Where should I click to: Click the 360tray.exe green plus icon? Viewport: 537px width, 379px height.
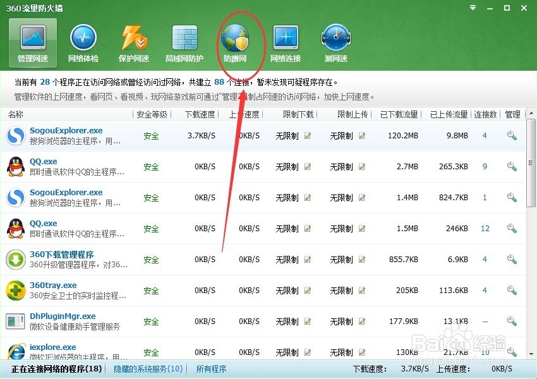pyautogui.click(x=16, y=291)
